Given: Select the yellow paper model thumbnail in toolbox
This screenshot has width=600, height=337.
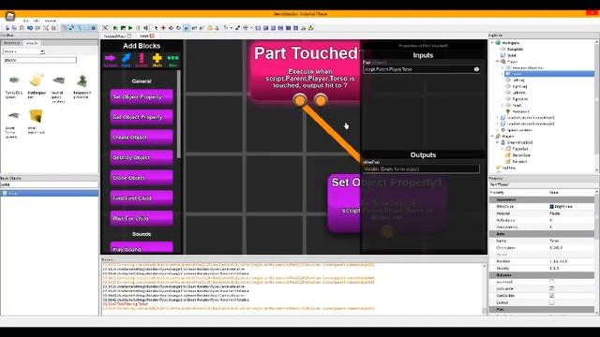Looking at the screenshot, I should click(x=37, y=80).
